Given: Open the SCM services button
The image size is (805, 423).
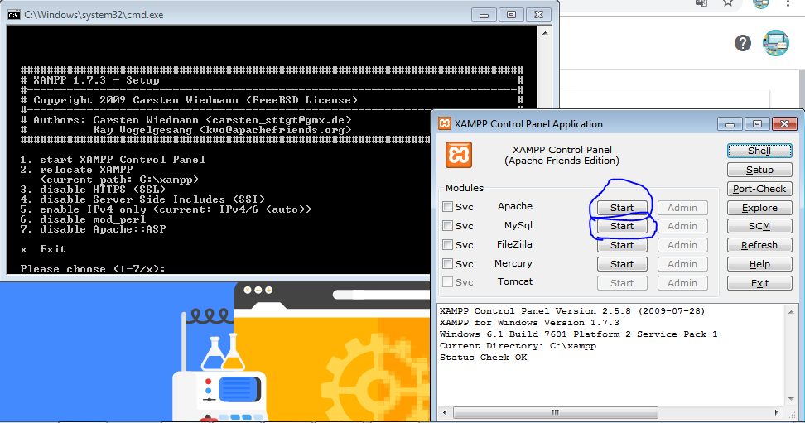Looking at the screenshot, I should 759,226.
